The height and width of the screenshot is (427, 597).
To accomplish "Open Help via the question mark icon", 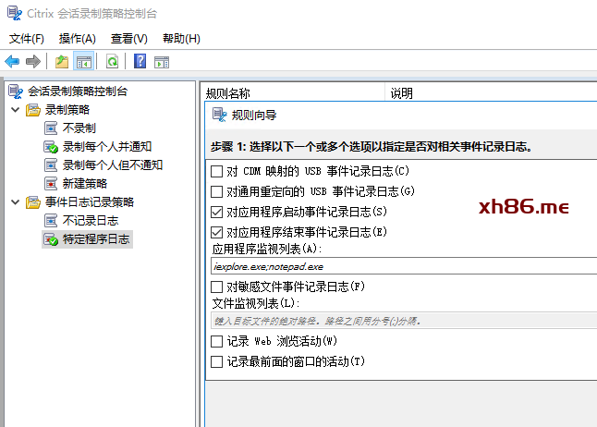I will (x=140, y=61).
